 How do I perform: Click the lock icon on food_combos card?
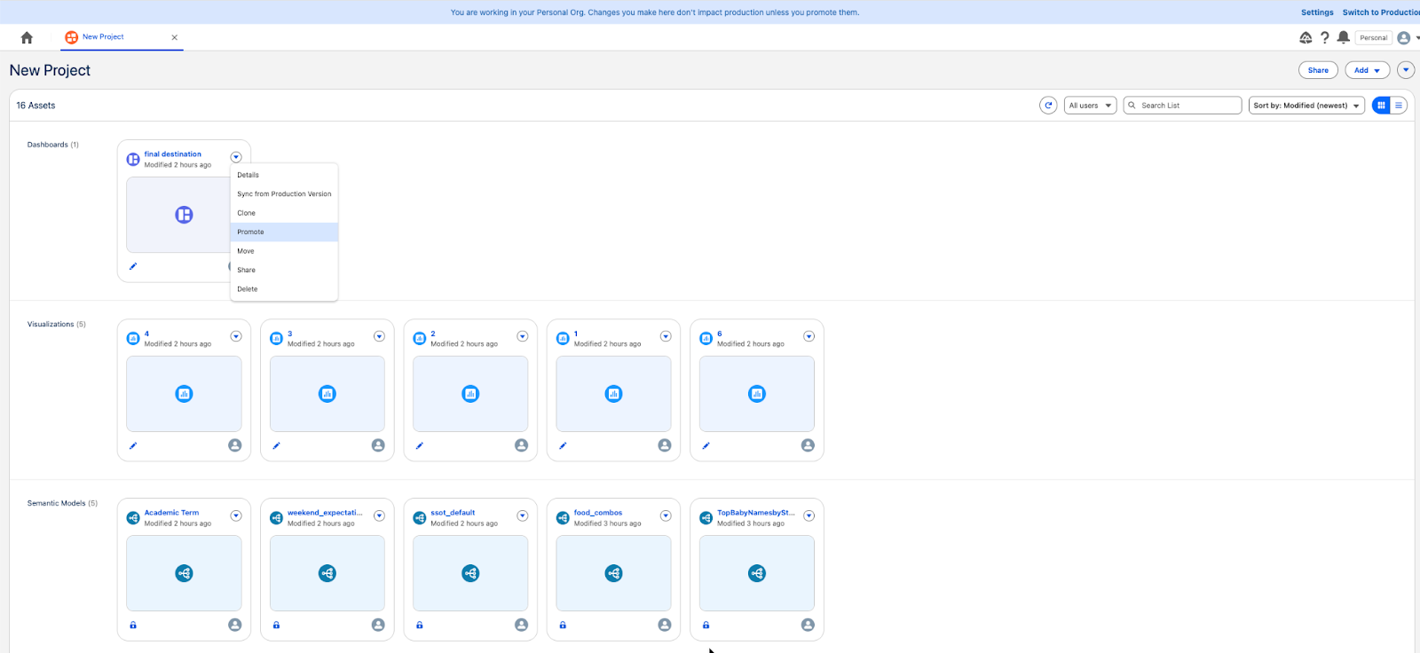563,625
